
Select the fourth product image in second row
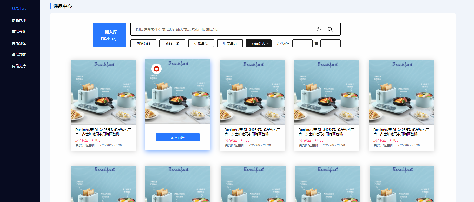click(327, 184)
